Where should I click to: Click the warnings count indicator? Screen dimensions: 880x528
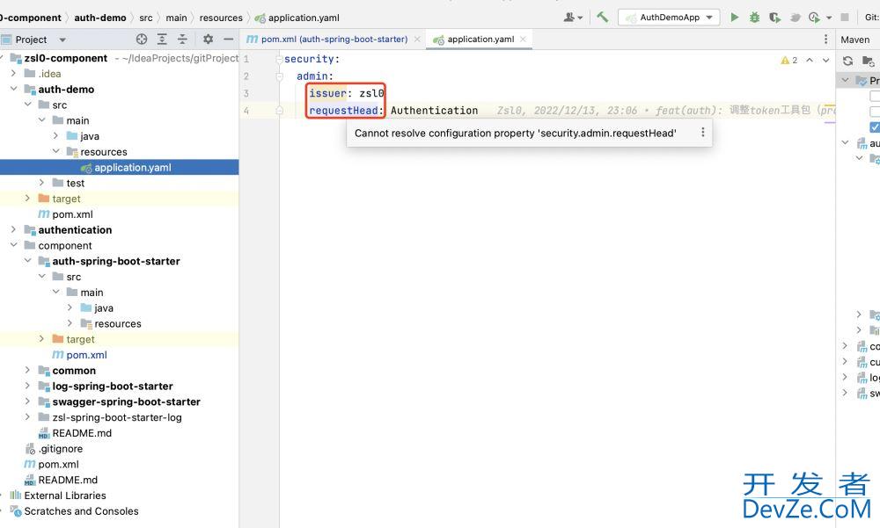(x=789, y=60)
